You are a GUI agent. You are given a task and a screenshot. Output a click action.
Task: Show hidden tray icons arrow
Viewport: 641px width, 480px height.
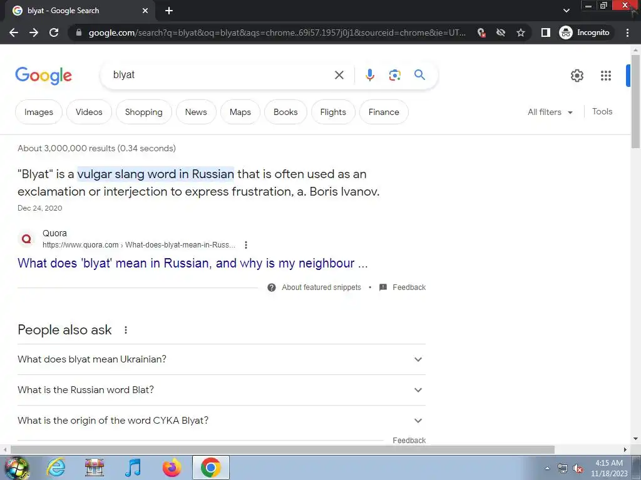pos(547,468)
